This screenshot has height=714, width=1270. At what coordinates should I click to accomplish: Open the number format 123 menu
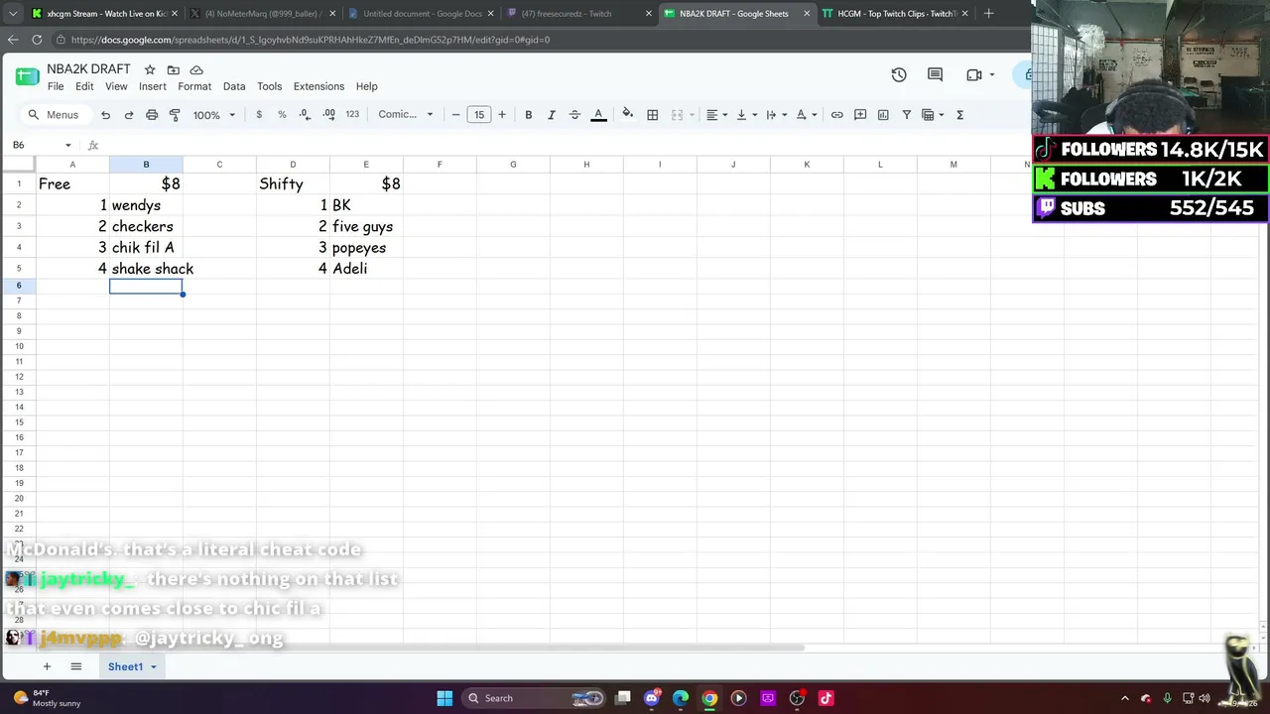[352, 115]
